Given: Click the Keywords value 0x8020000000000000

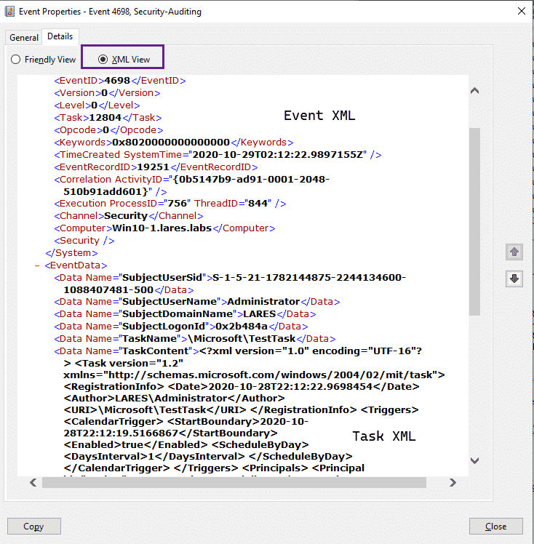Looking at the screenshot, I should (171, 143).
